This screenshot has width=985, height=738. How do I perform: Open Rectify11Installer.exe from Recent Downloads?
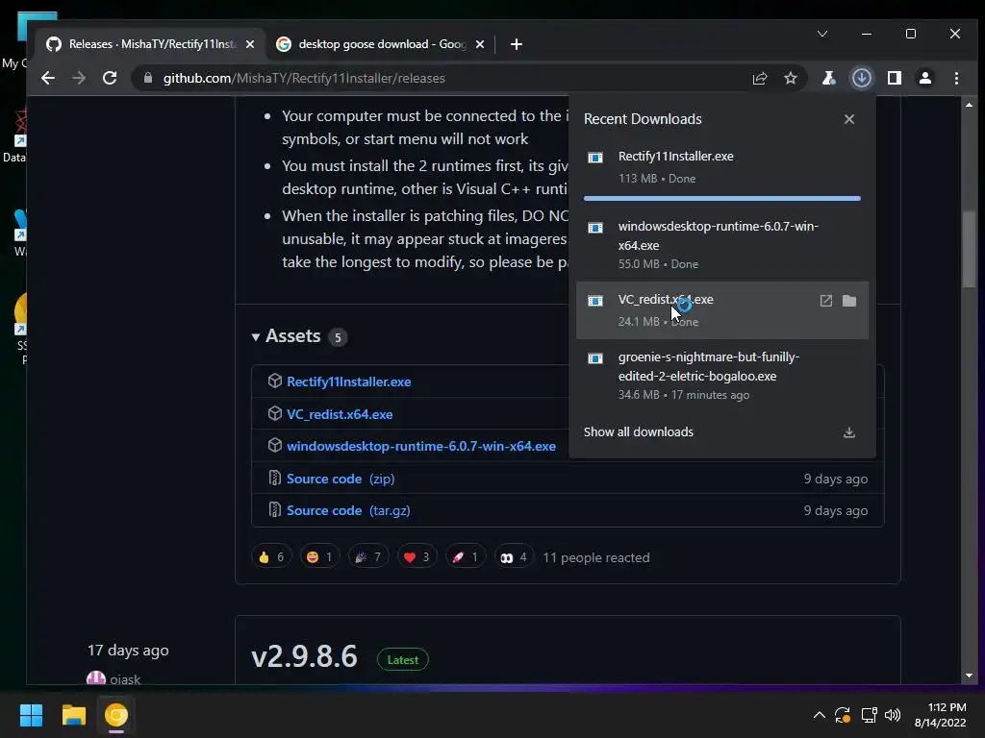click(721, 167)
